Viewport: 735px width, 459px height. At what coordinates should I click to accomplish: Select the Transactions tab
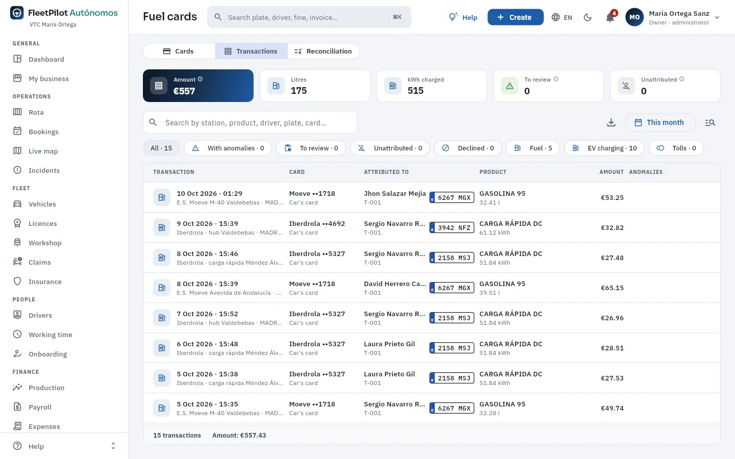click(251, 51)
